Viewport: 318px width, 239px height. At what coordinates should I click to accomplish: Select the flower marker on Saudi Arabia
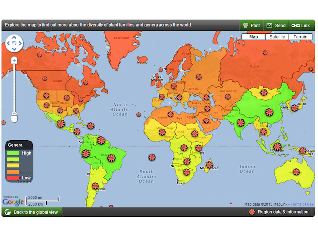pos(206,120)
